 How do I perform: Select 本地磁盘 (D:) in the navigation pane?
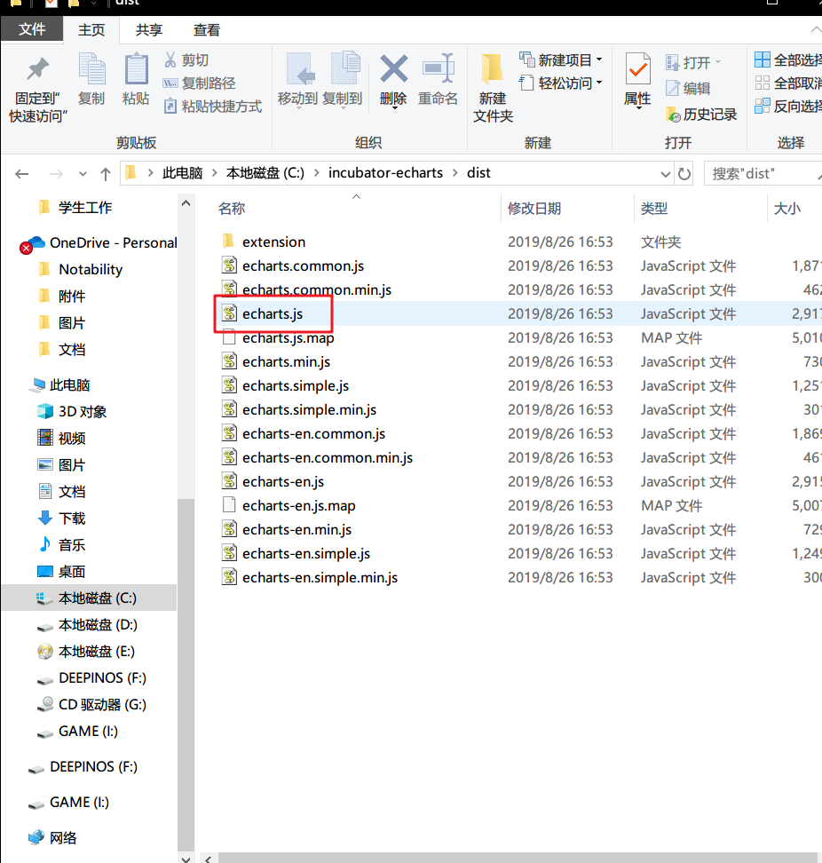click(98, 625)
